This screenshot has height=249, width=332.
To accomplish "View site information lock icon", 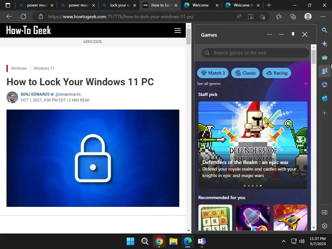I will (41, 17).
